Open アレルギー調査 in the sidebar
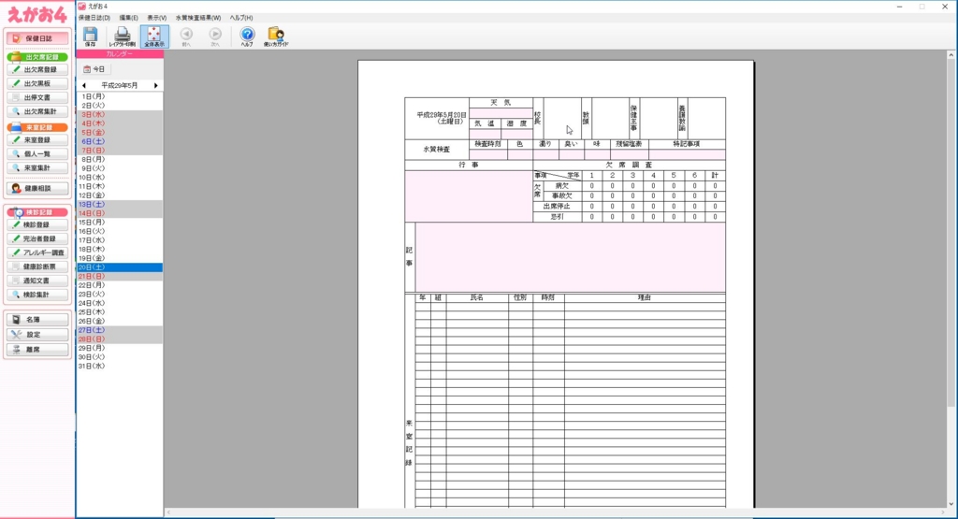The image size is (958, 519). 37,252
